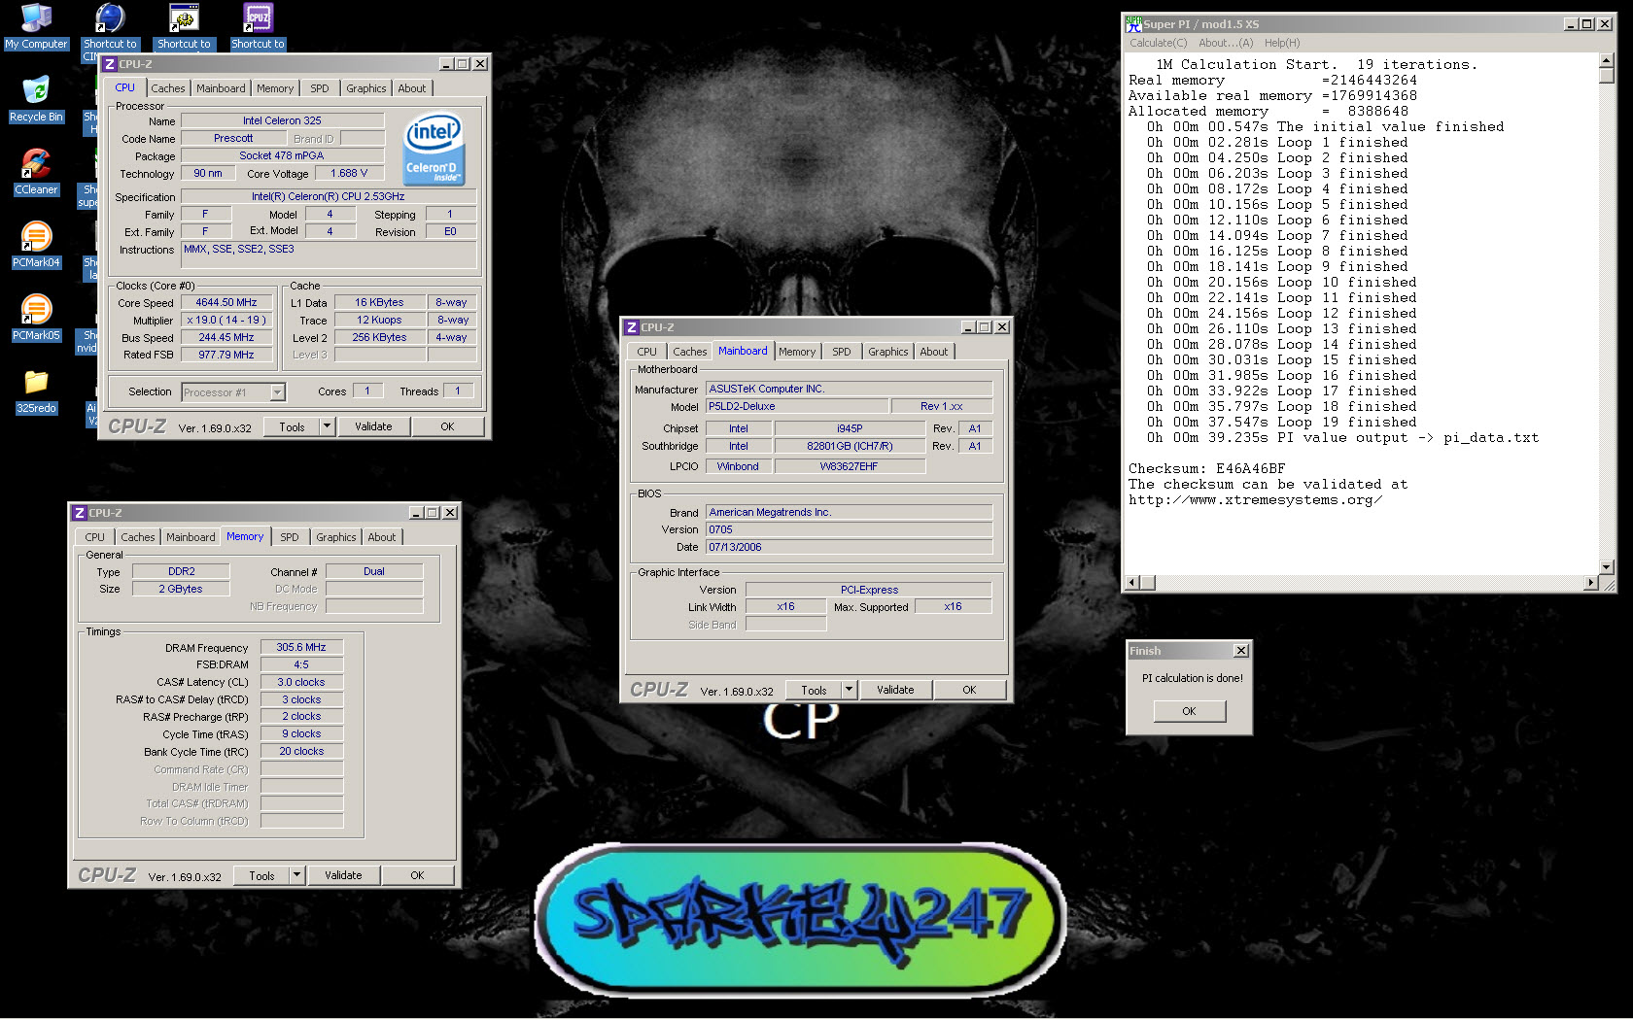
Task: Click motherboard Model value 'P5LD2-Deluxe'
Action: pyautogui.click(x=797, y=406)
